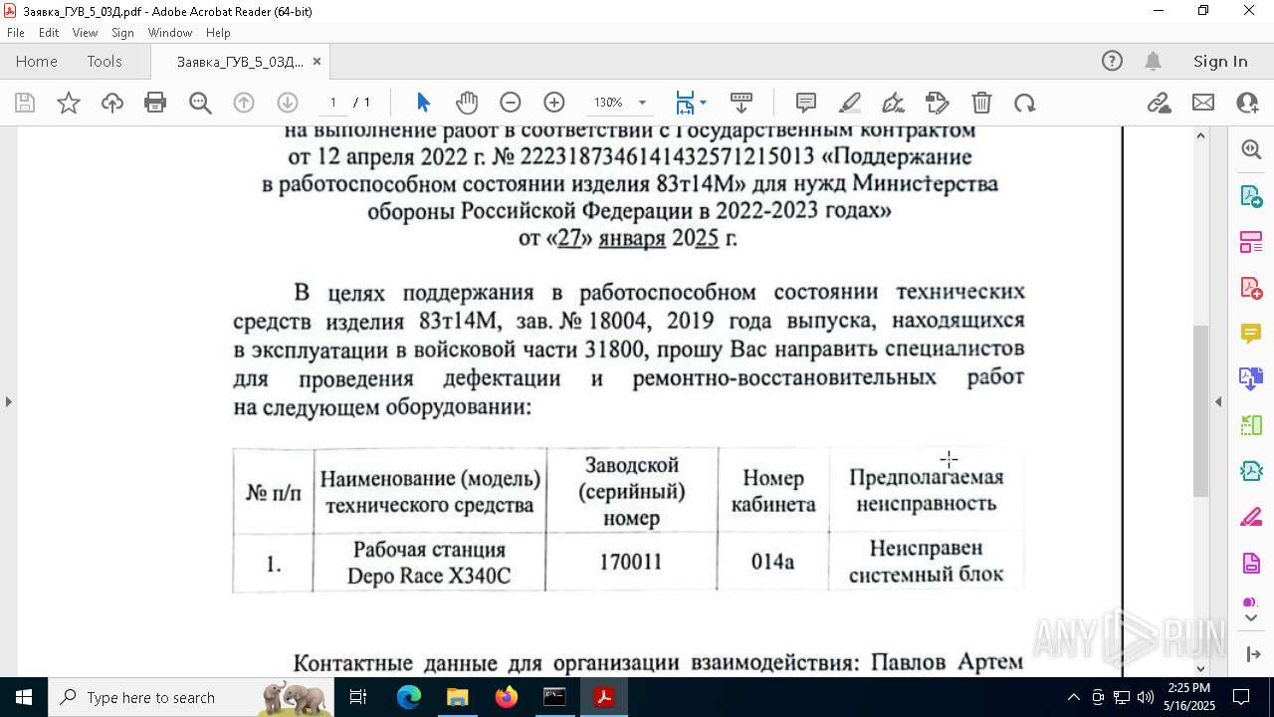Viewport: 1274px width, 717px height.
Task: Open Combine Files in the right pane
Action: (1251, 378)
